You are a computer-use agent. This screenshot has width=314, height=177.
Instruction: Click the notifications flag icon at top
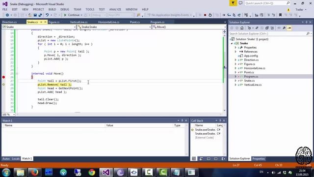click(233, 3)
